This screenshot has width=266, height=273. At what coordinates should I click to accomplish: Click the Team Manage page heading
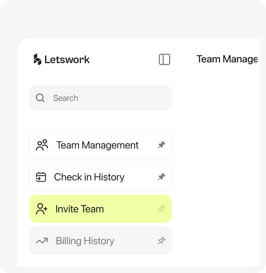click(x=227, y=59)
